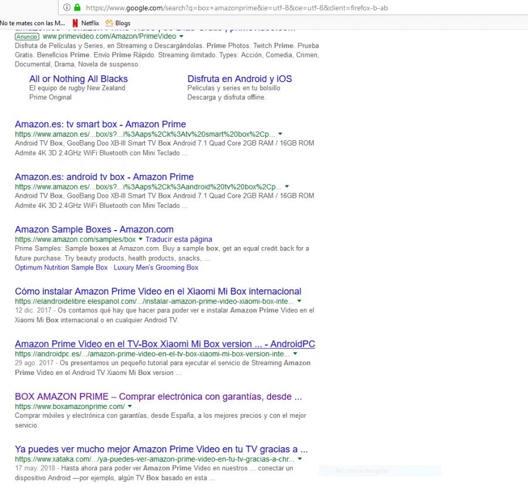Image resolution: width=528 pixels, height=490 pixels.
Task: Expand dropdown arrow beside android tv box URL
Action: pos(287,186)
